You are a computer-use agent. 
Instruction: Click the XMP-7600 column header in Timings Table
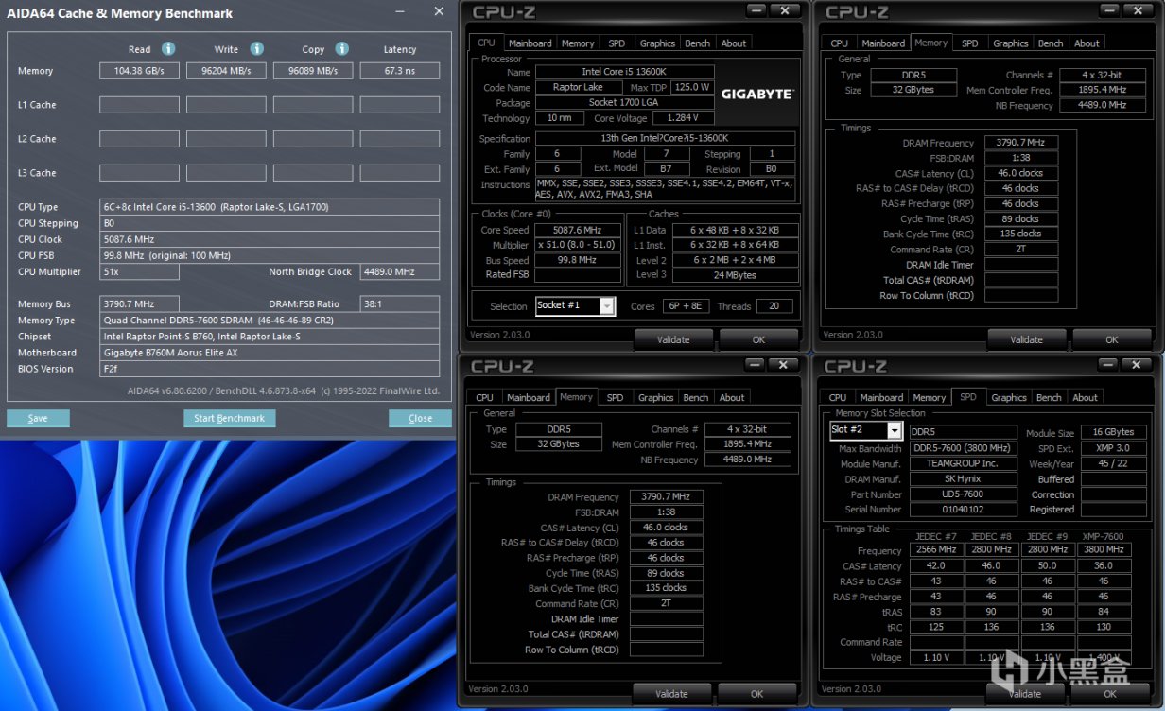coord(1103,536)
